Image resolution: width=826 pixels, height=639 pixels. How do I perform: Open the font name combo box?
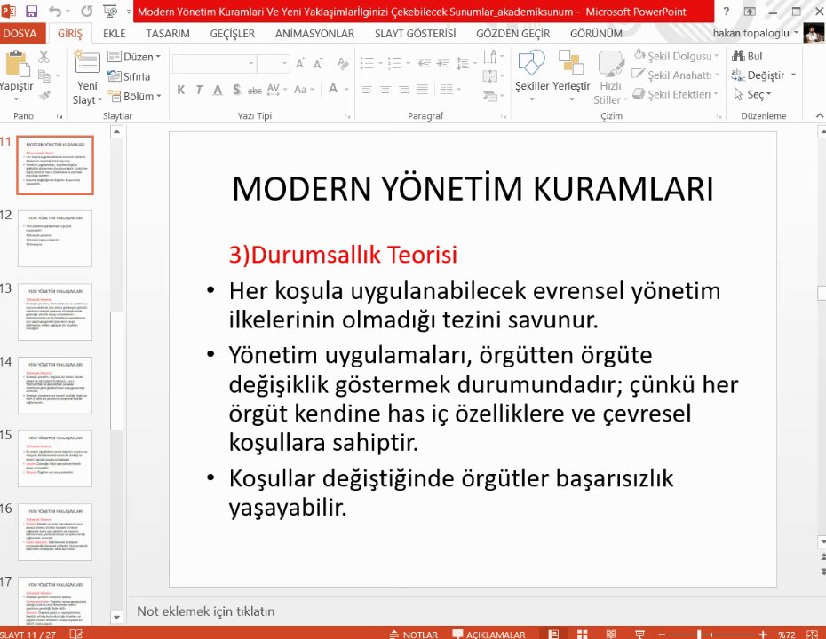tap(214, 64)
